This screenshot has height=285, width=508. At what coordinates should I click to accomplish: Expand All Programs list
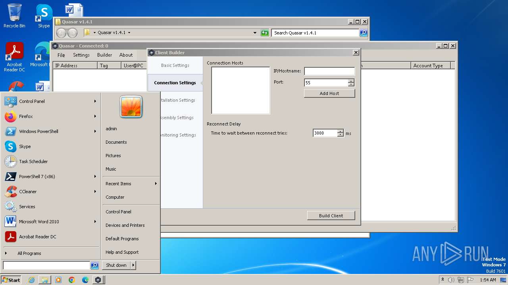point(29,253)
